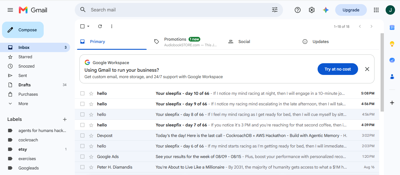
Task: Open agents for humans hack... label
Action: [x=35, y=131]
